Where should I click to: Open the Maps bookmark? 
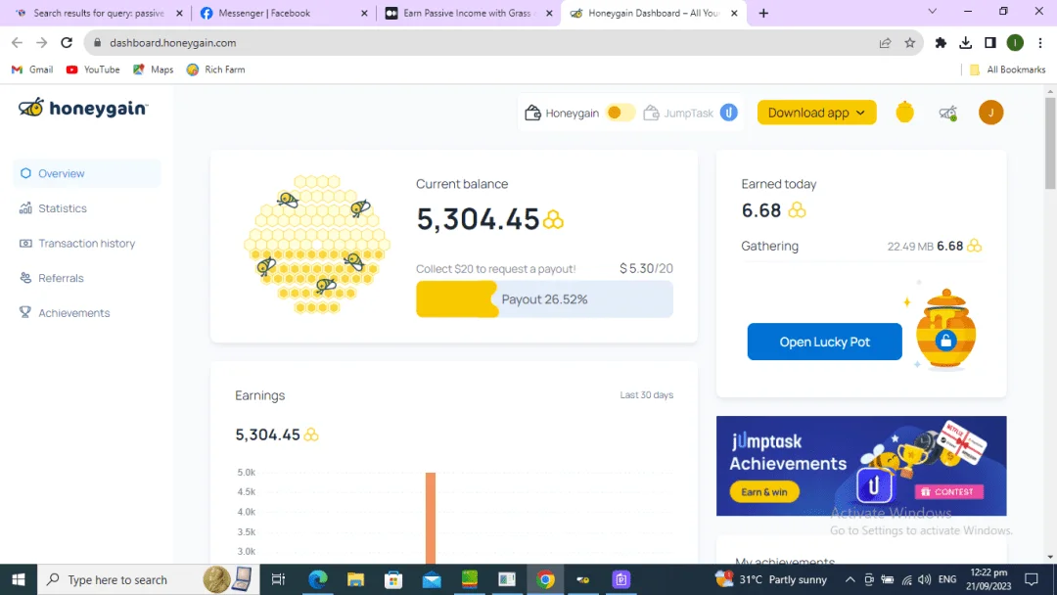click(153, 69)
